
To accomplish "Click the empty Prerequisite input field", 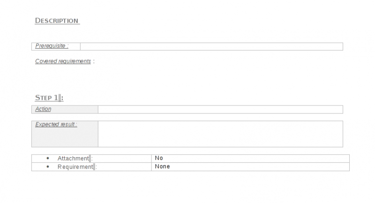I will (x=211, y=46).
